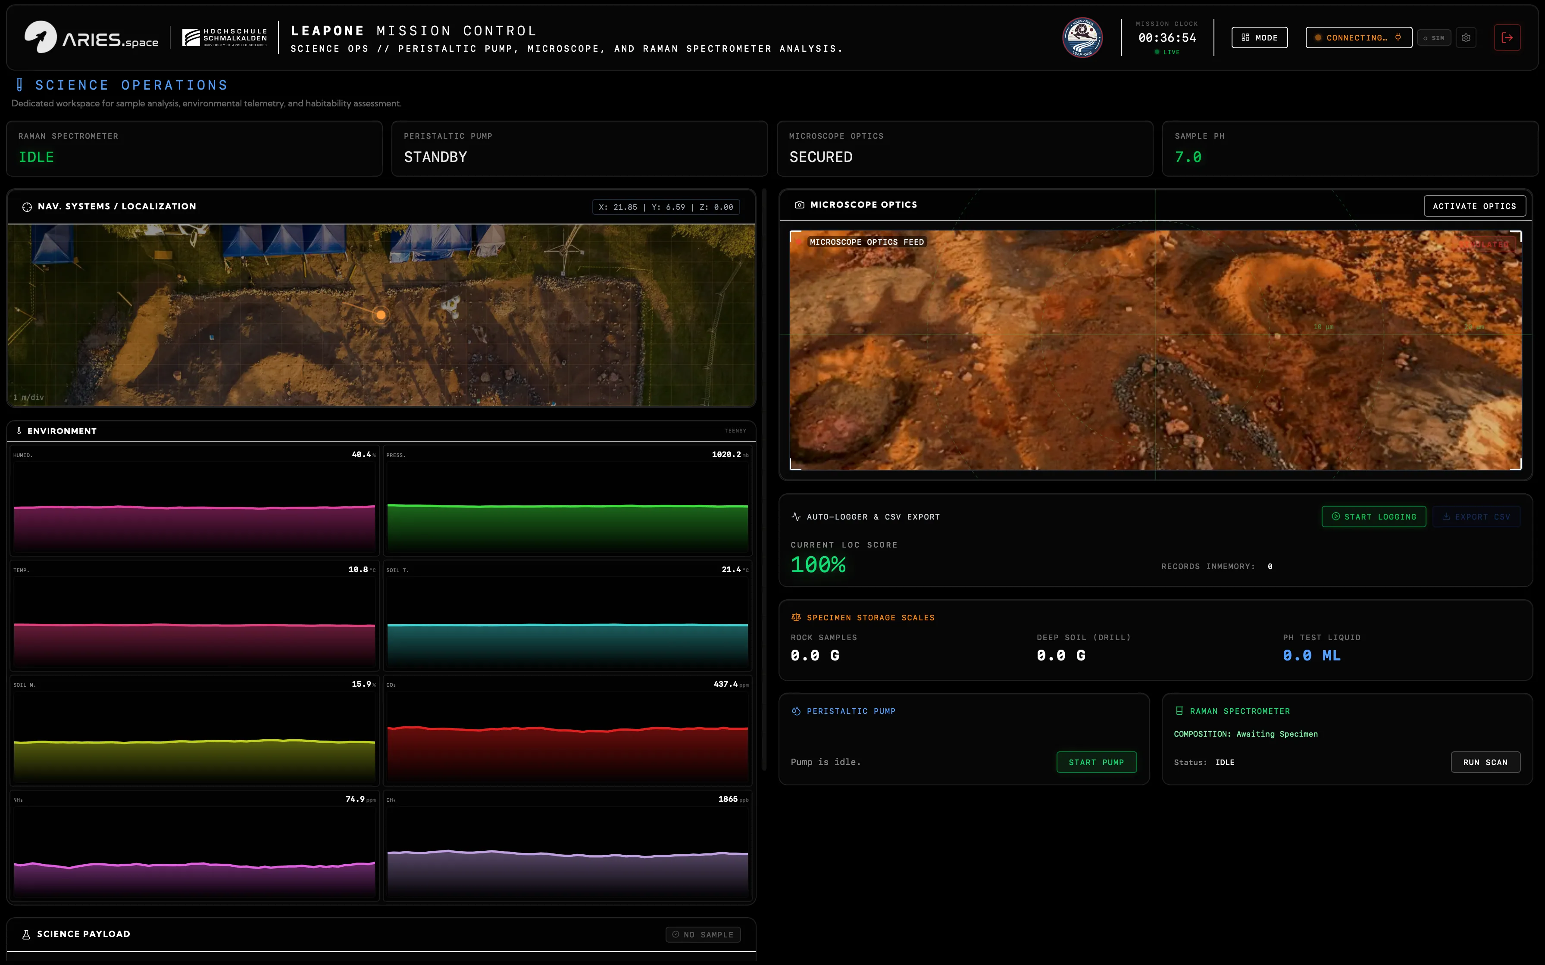Click the Raman Spectrometer panel icon
Image resolution: width=1545 pixels, height=965 pixels.
pyautogui.click(x=1179, y=711)
